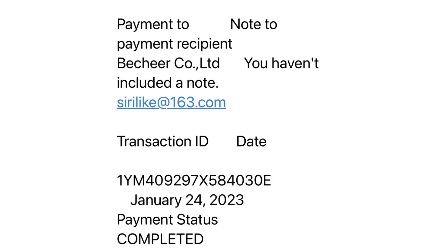Click the year "2023"
Viewport: 447px width, 251px height.
pos(227,200)
